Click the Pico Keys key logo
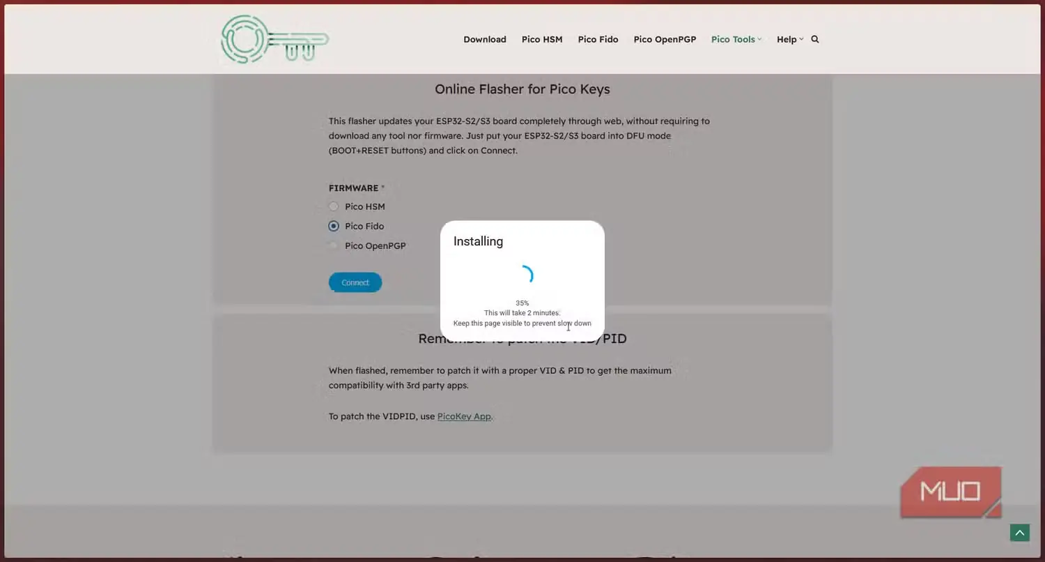 [275, 40]
